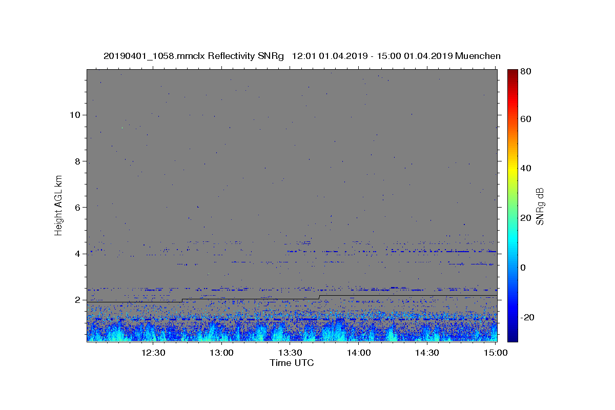Click the 'Time UTC' axis label

tap(292, 363)
